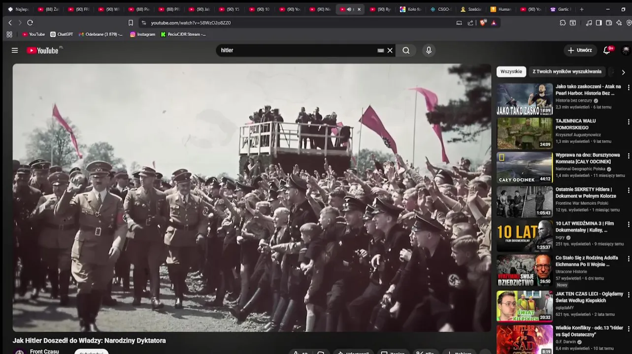The height and width of the screenshot is (354, 632).
Task: Open the 'CAŁY ODCINEK' Bursztynowa Komnata thumbnail
Action: 525,168
